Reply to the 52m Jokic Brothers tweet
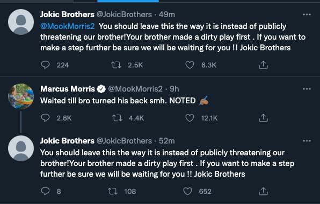Screen dimensions: 320x204 pos(45,191)
